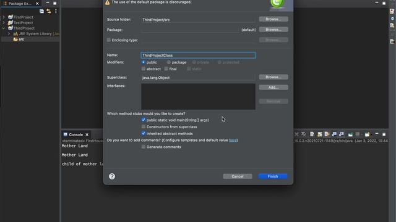The image size is (396, 222).
Task: Select the package modifier radio button
Action: [x=169, y=62]
